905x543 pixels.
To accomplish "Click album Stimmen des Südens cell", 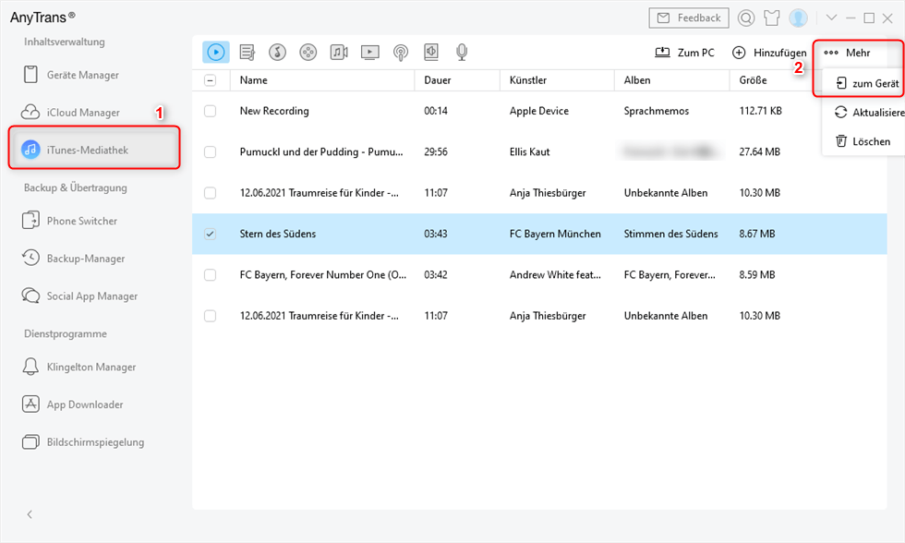I will pos(670,234).
